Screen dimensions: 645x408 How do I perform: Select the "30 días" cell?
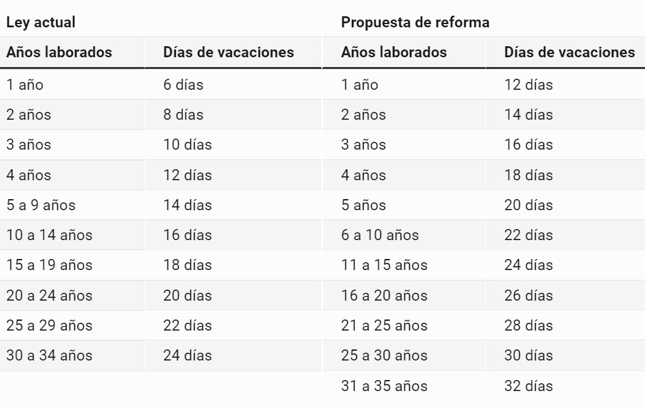click(528, 356)
